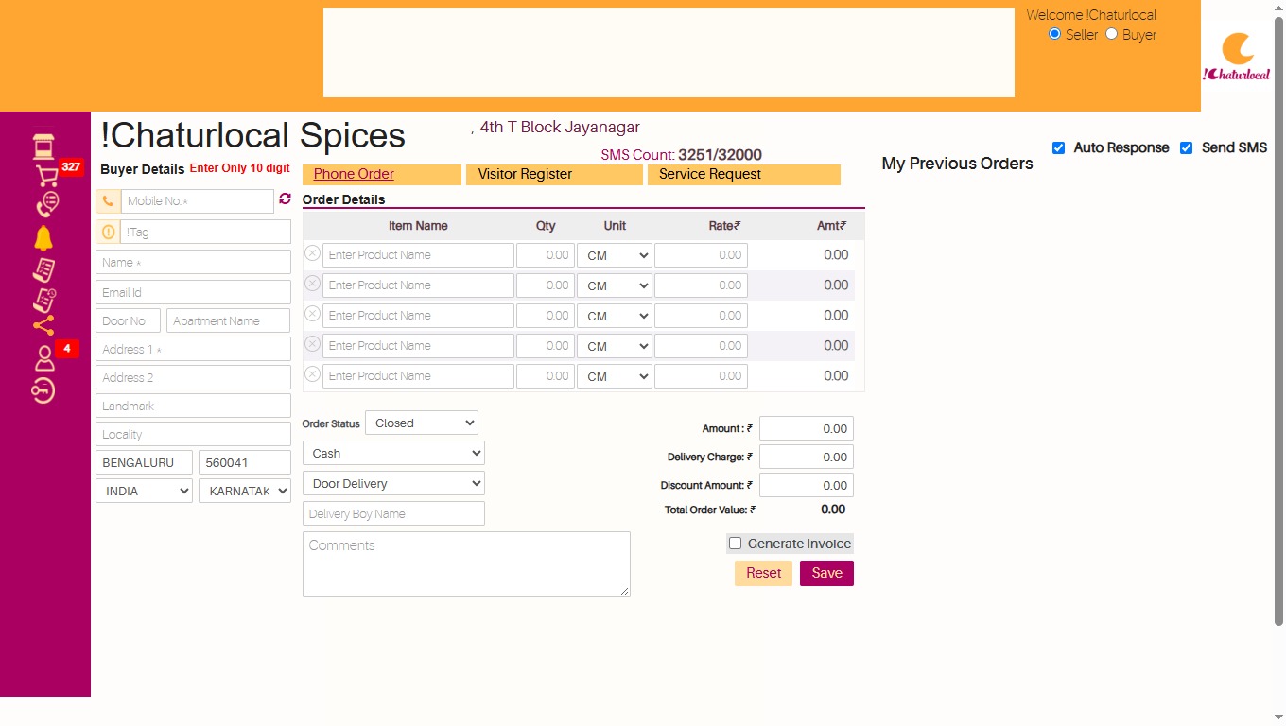Click the red 4 user badge
Screen dimensions: 1286x726
coord(67,349)
